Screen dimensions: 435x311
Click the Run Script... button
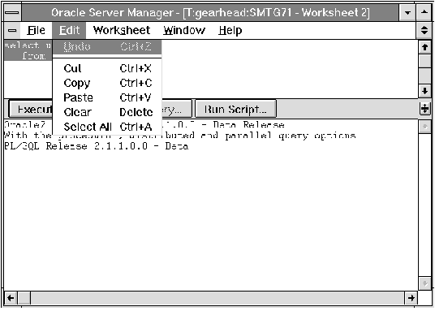pyautogui.click(x=235, y=109)
